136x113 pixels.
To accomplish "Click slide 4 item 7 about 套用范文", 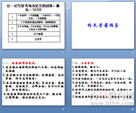I will [102, 97].
